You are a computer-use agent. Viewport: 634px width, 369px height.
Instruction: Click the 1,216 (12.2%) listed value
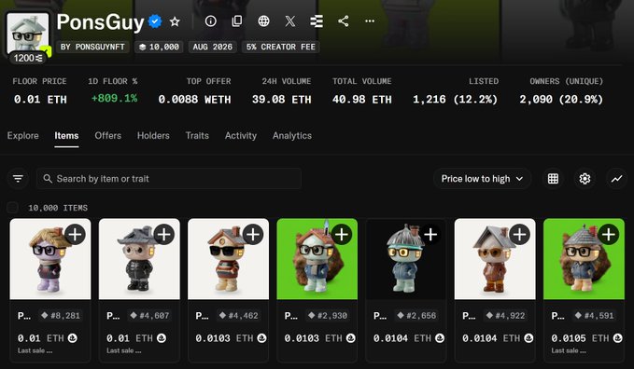456,100
